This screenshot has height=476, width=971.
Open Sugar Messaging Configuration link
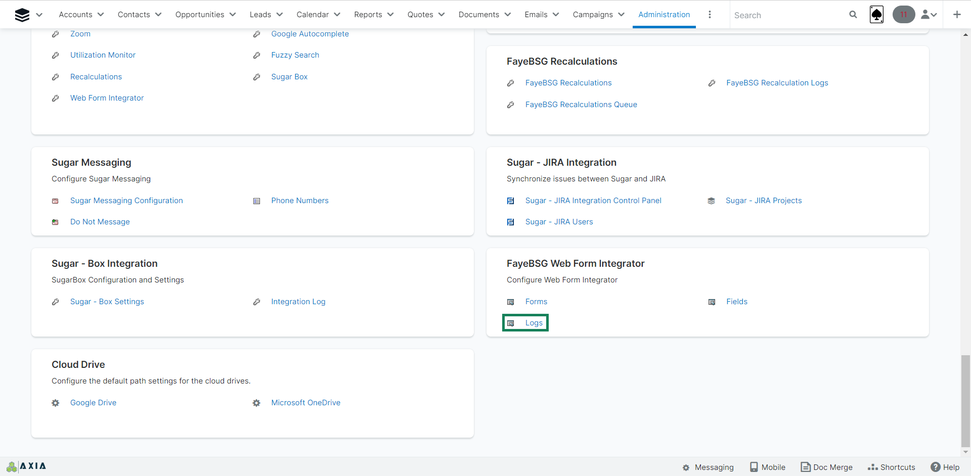pyautogui.click(x=126, y=201)
